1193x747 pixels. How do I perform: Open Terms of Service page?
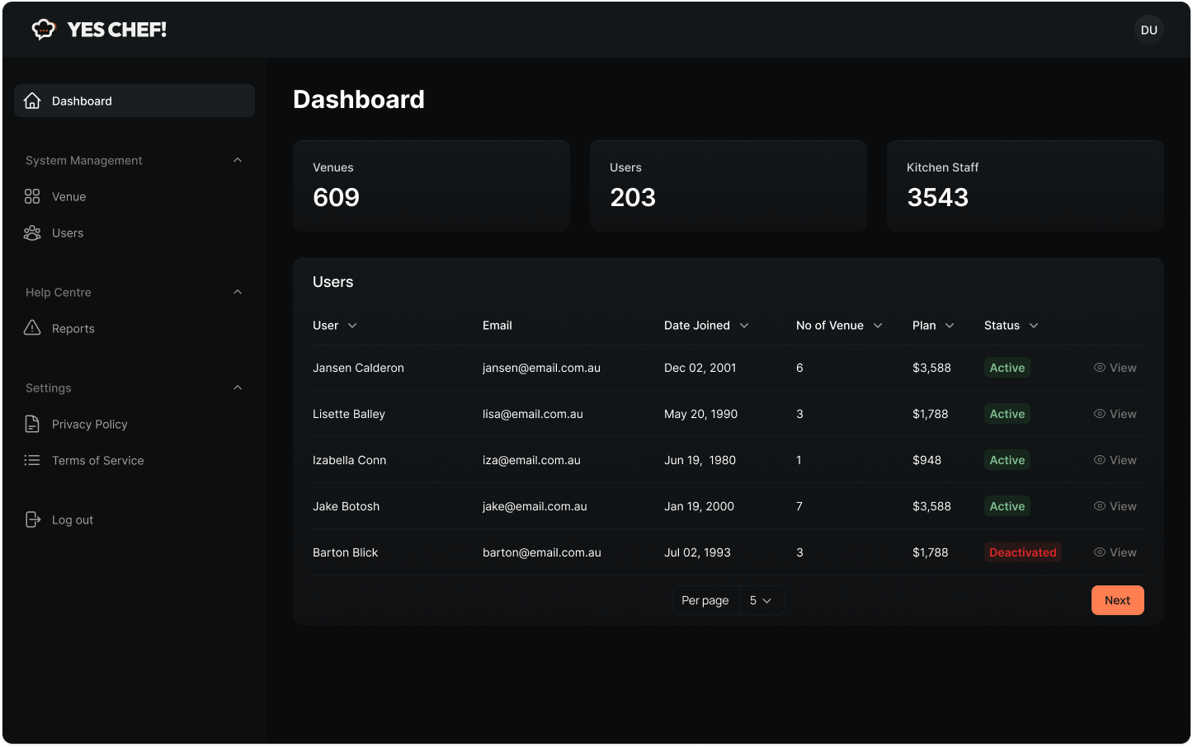point(98,460)
